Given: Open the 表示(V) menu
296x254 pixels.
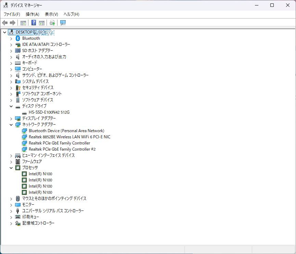Looking at the screenshot, I should click(x=51, y=14).
